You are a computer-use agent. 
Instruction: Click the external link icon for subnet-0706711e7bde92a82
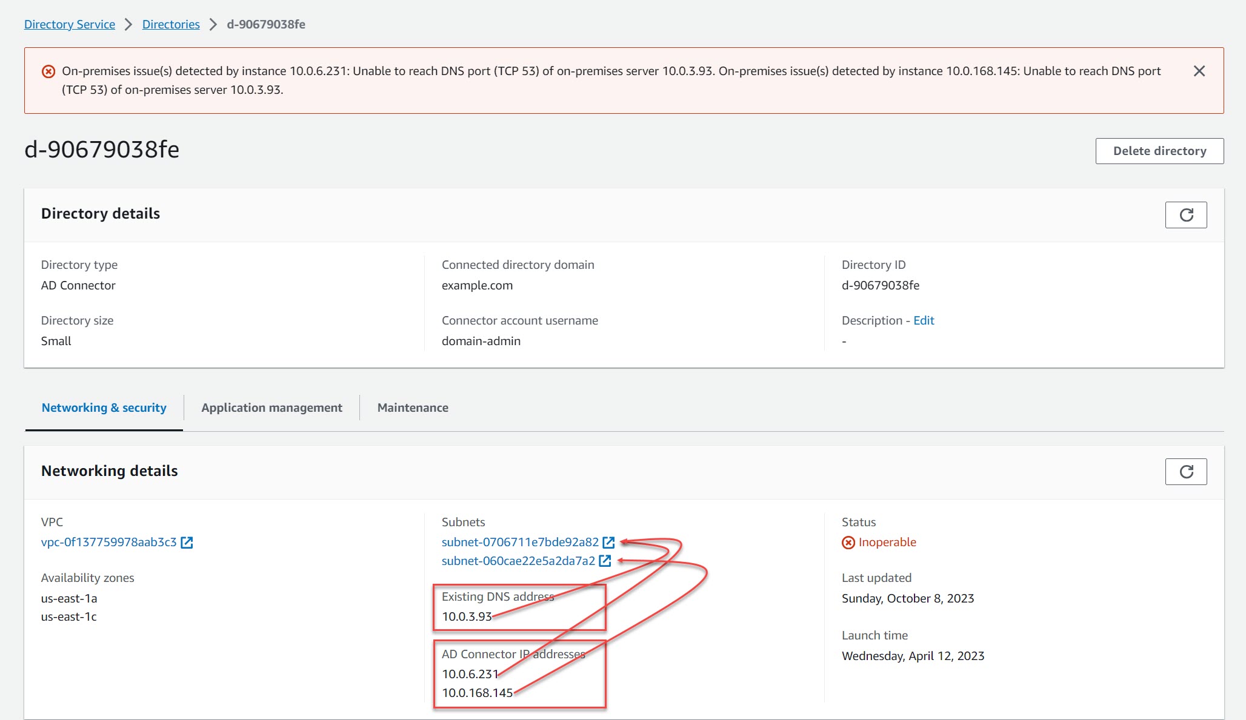click(610, 542)
